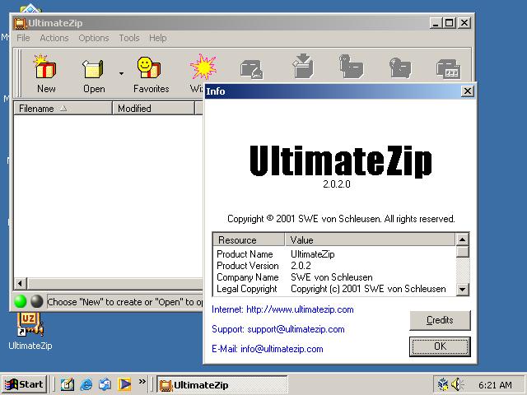
Task: Expand the quick launch overflow chevron
Action: point(142,381)
